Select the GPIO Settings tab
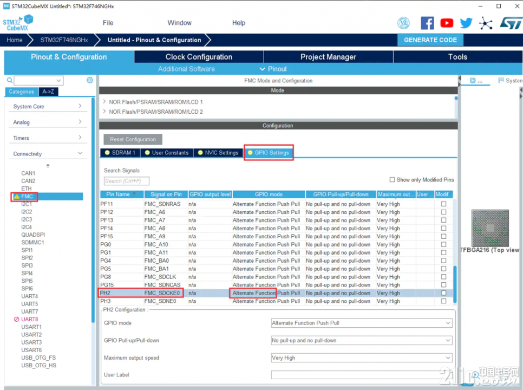This screenshot has width=523, height=390. pos(269,152)
